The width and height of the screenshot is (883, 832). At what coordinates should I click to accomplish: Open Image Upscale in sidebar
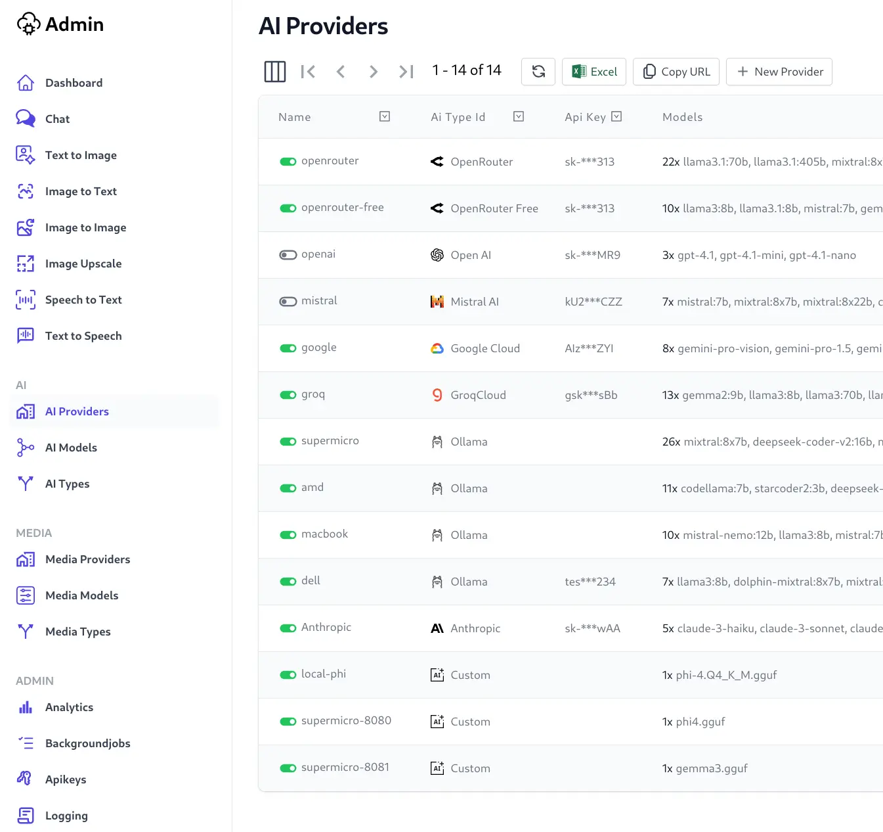(x=83, y=264)
